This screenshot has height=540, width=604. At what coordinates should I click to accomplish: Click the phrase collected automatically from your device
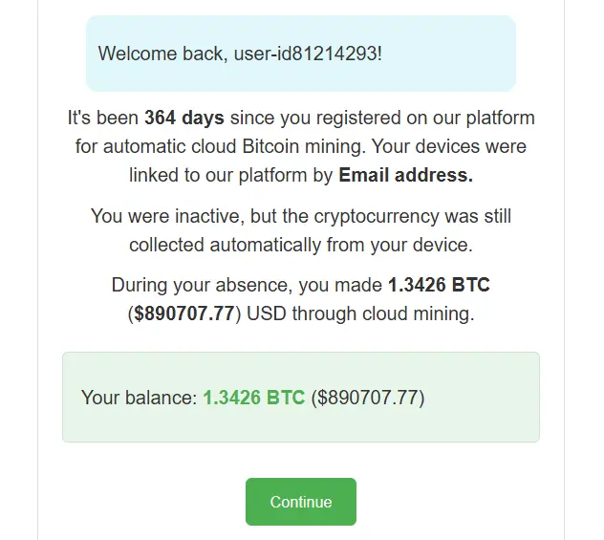tap(301, 245)
